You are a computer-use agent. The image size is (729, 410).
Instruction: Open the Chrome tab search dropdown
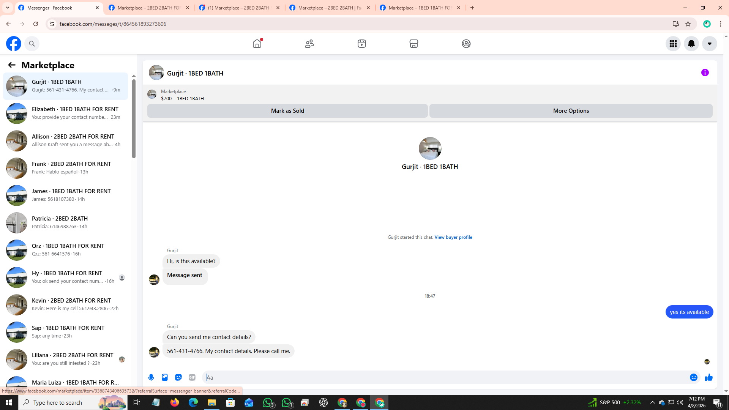tap(8, 8)
